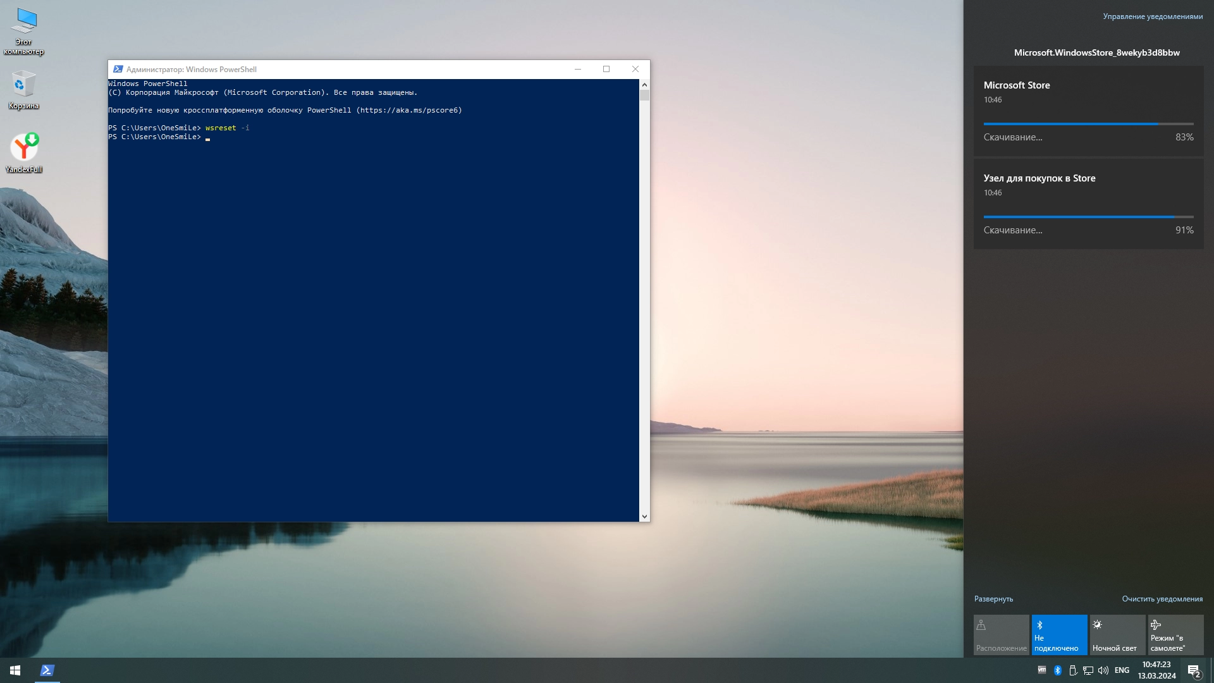Image resolution: width=1214 pixels, height=683 pixels.
Task: Click the Bluetooth tray icon
Action: click(x=1057, y=670)
